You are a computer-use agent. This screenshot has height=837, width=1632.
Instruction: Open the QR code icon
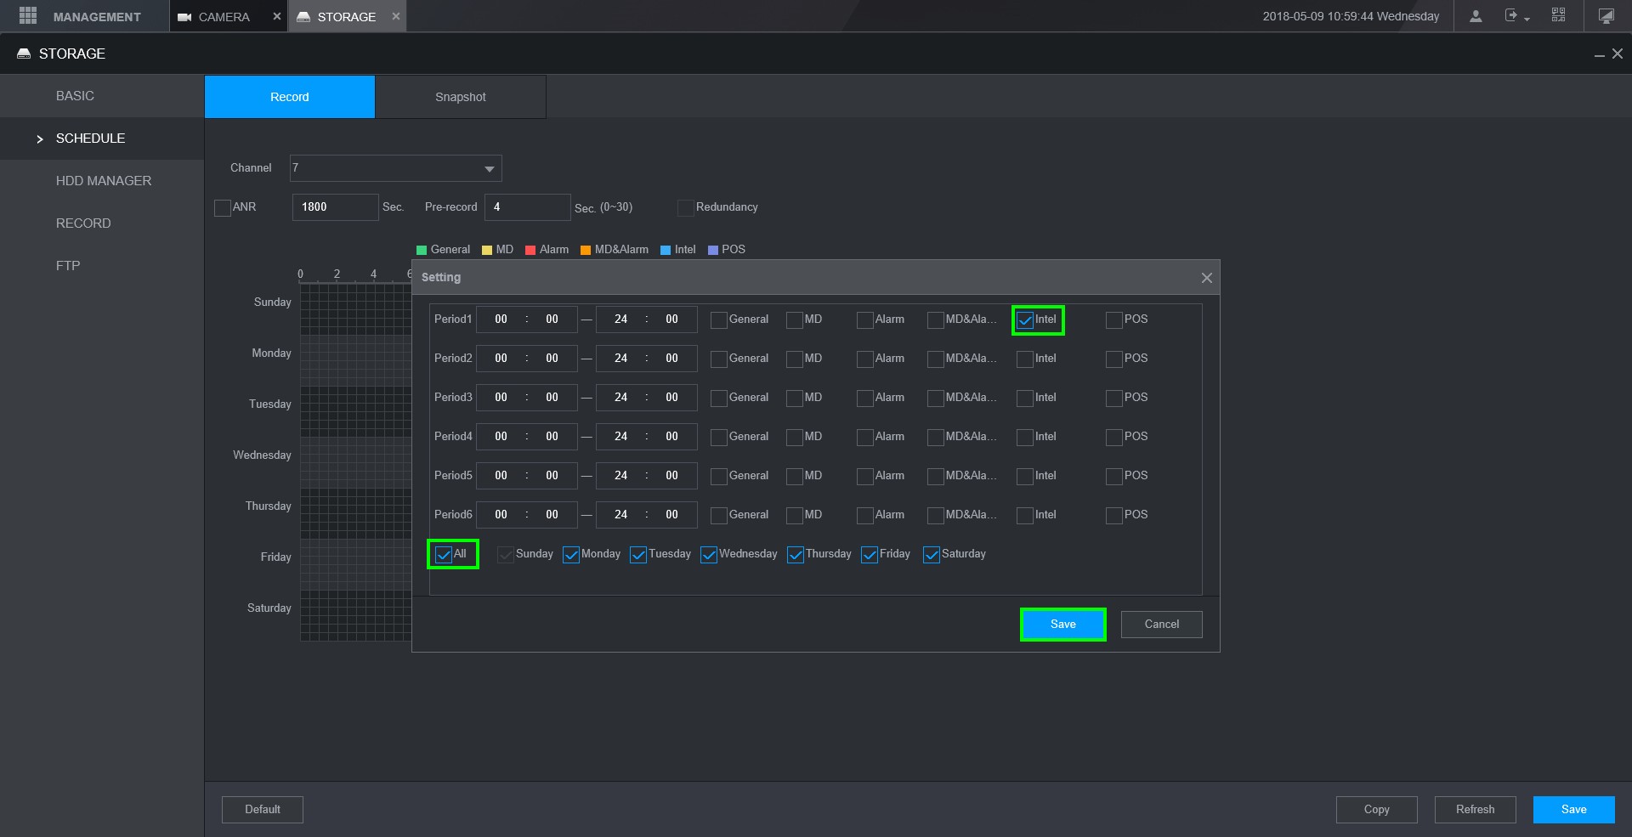pyautogui.click(x=1558, y=15)
